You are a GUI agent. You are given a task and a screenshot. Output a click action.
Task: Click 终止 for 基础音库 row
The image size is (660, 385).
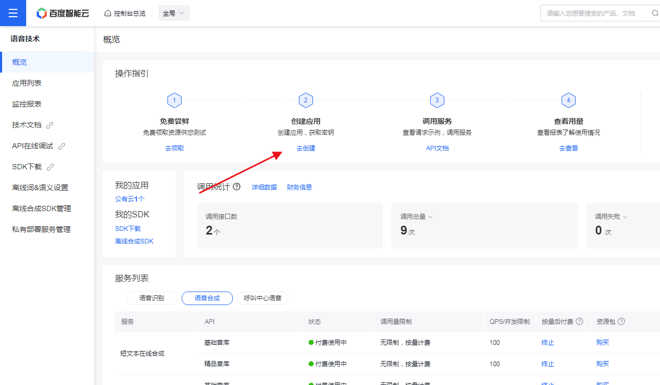tap(547, 343)
